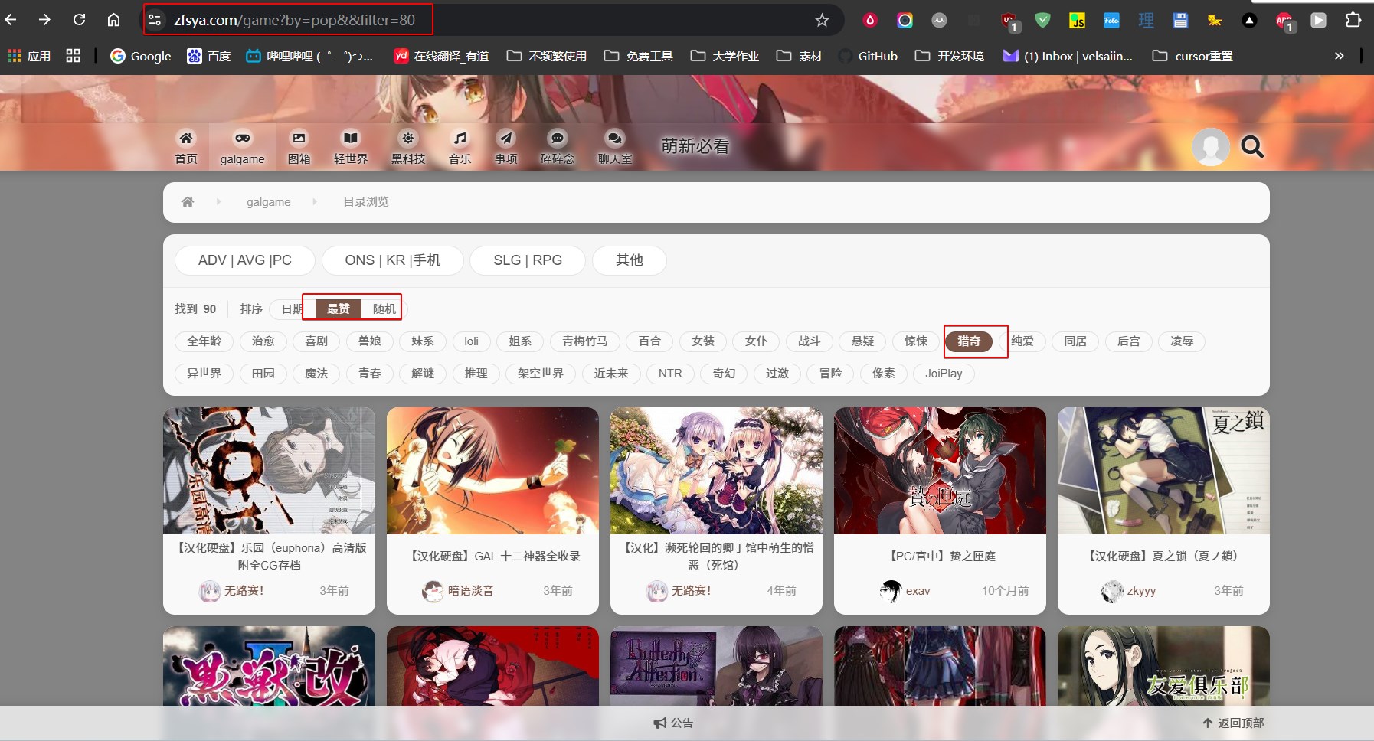Open the 在线翻译_有道 bookmark
The height and width of the screenshot is (741, 1374).
[441, 56]
